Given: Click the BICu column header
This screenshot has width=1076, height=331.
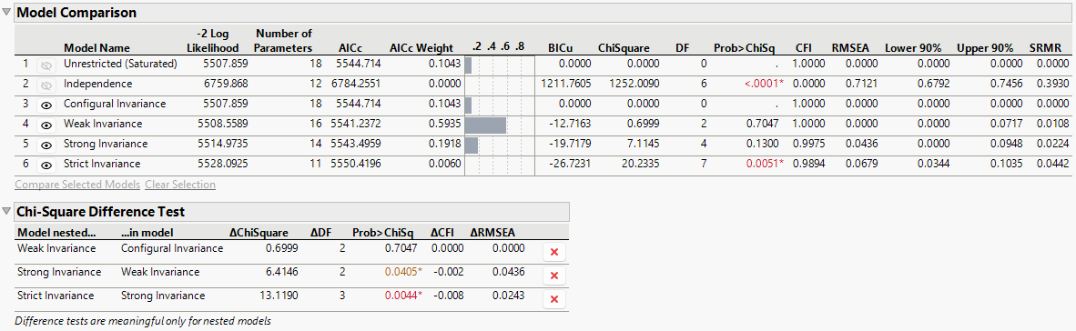Looking at the screenshot, I should [x=560, y=48].
